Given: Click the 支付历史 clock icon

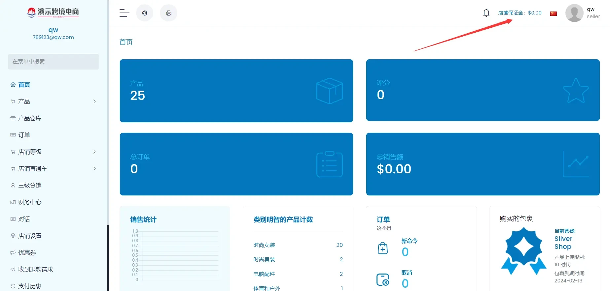Looking at the screenshot, I should click(13, 286).
